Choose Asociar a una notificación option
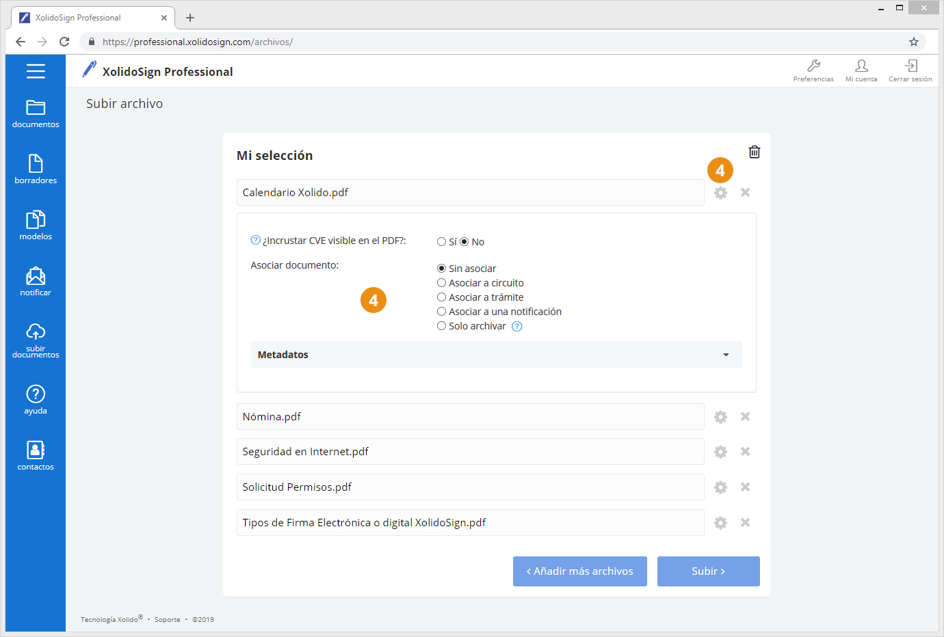 point(441,312)
